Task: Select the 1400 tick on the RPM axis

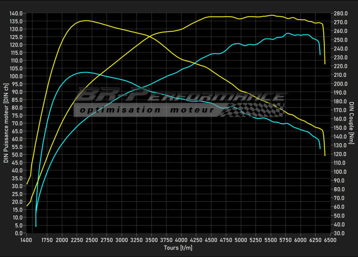Action: point(25,239)
